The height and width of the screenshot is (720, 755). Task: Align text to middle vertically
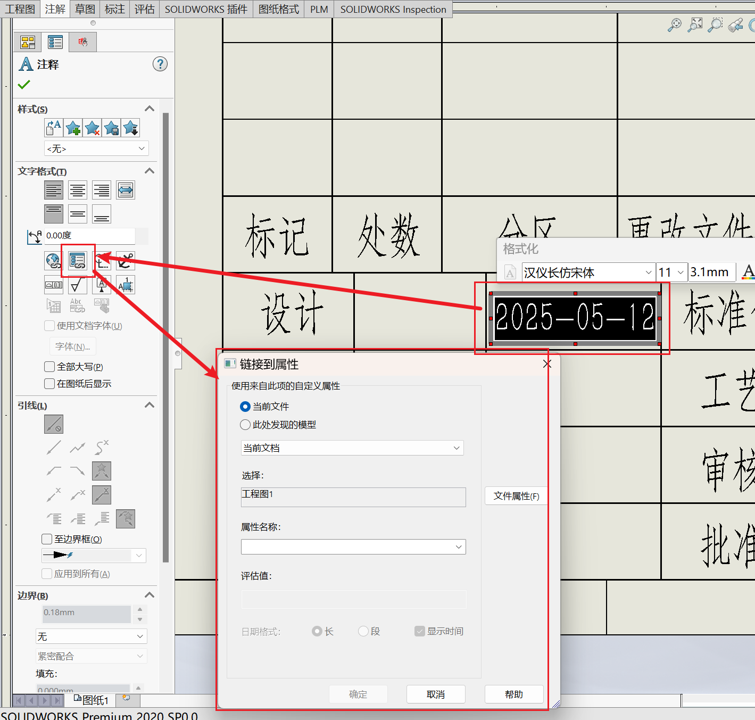(78, 214)
